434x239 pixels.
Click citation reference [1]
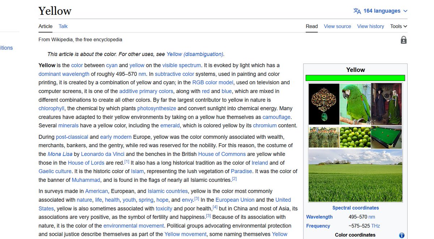pyautogui.click(x=127, y=162)
